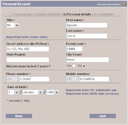The image size is (128, 125).
Task: Focus the First name input field
Action: (x=87, y=25)
